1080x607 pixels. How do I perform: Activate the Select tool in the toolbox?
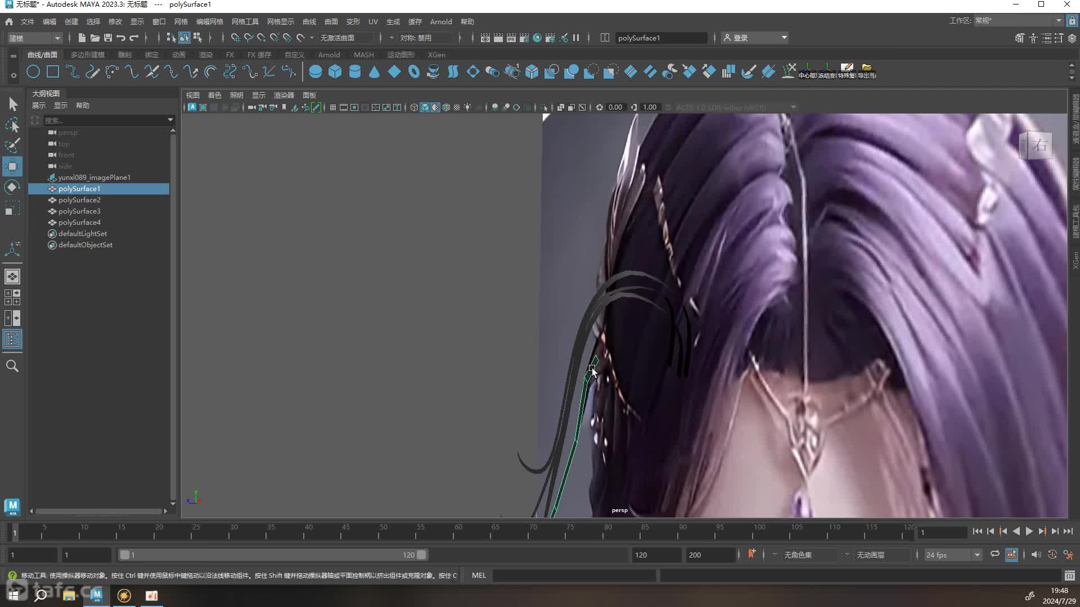[12, 104]
